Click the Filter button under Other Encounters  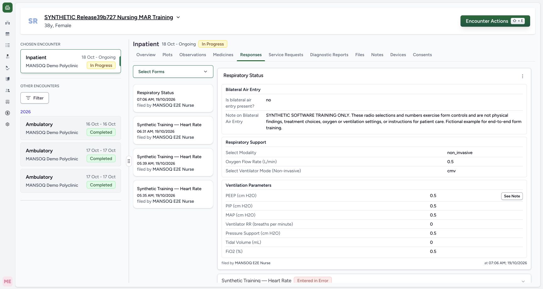coord(35,98)
